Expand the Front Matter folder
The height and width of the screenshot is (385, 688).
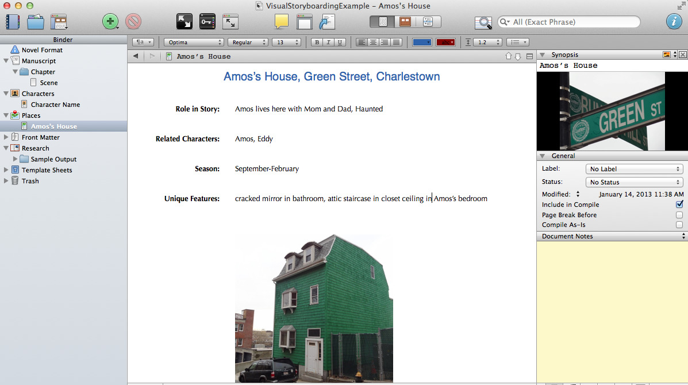click(x=6, y=137)
